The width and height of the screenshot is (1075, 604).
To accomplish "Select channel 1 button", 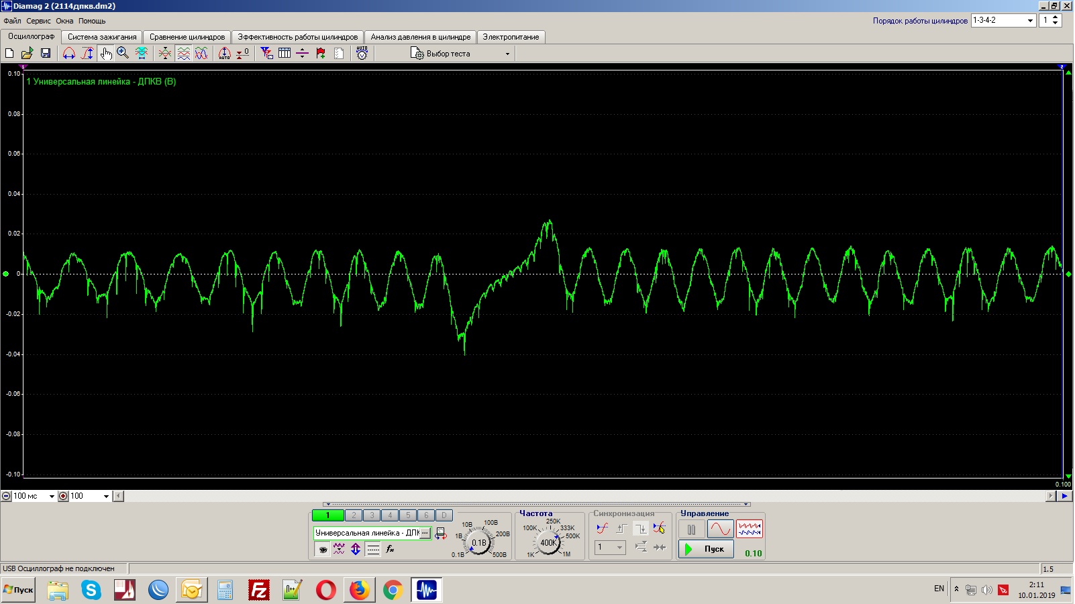I will pyautogui.click(x=327, y=515).
